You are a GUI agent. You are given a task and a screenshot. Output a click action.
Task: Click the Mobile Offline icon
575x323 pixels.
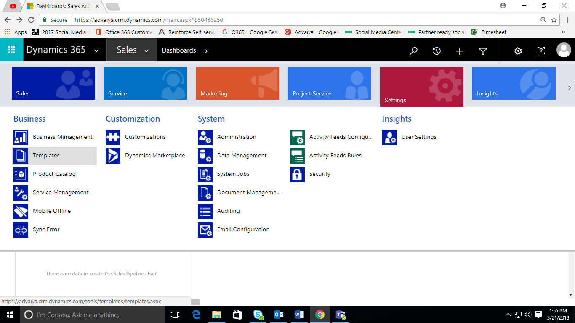21,212
